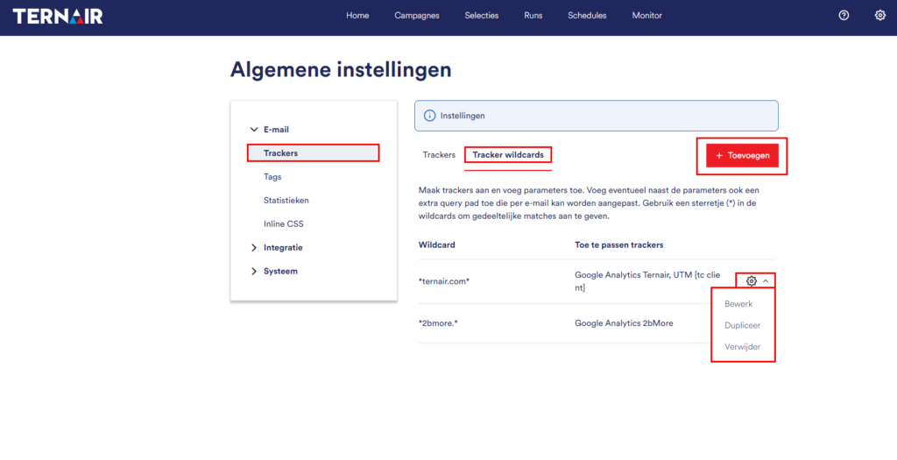Open Schedules in the top navigation
This screenshot has width=897, height=460.
pos(587,16)
